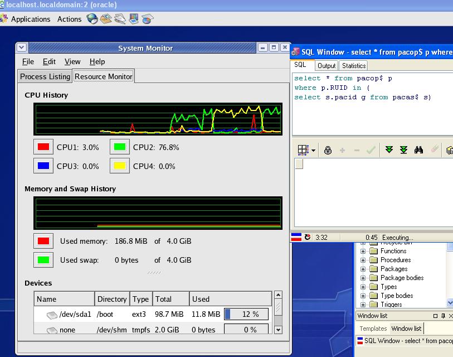
Task: Open the Actions menu in the top panel
Action: 69,19
